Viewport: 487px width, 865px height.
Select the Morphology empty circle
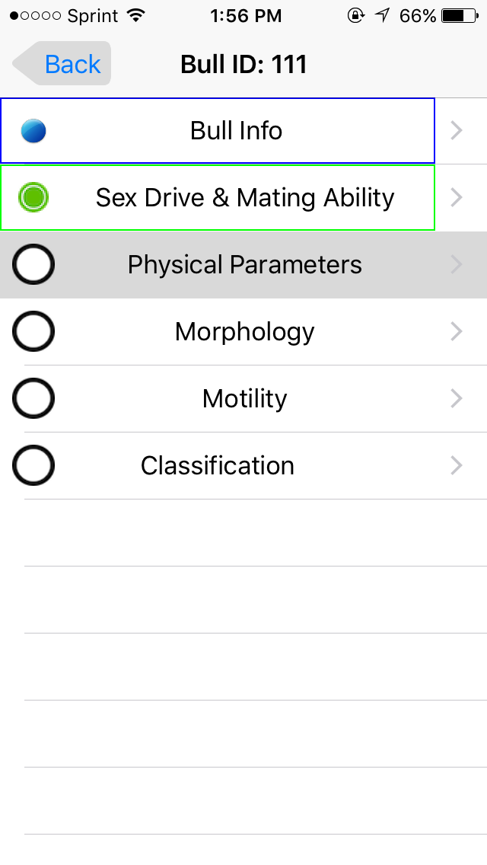click(x=33, y=332)
